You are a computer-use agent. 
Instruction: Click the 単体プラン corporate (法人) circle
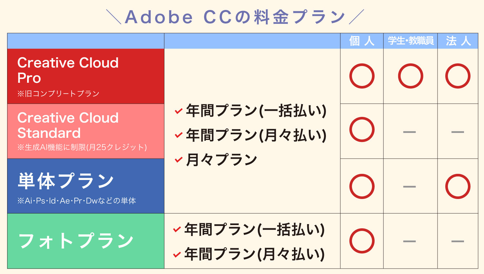(x=458, y=186)
